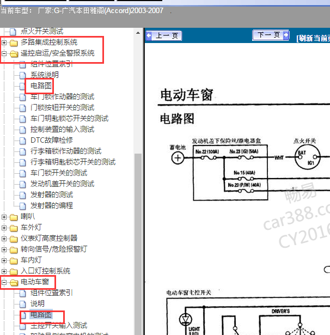This screenshot has height=335, width=330.
Task: Click the 车内灯 folder icon
Action: coord(14,261)
